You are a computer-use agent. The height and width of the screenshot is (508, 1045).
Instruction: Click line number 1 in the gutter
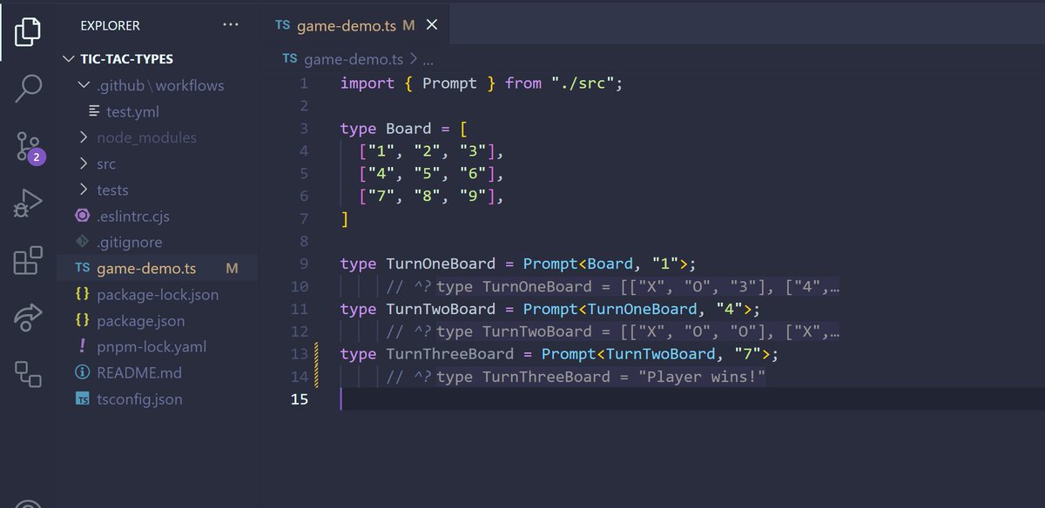click(303, 84)
